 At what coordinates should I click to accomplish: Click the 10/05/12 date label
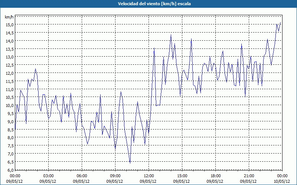pos(282,182)
